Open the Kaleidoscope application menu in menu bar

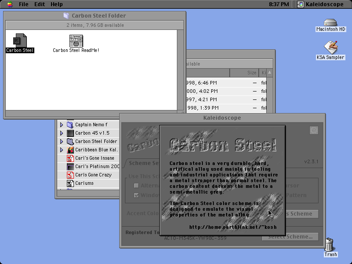[x=321, y=4]
